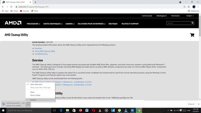Open the Développeurs link
This screenshot has width=201, height=113.
tap(161, 16)
